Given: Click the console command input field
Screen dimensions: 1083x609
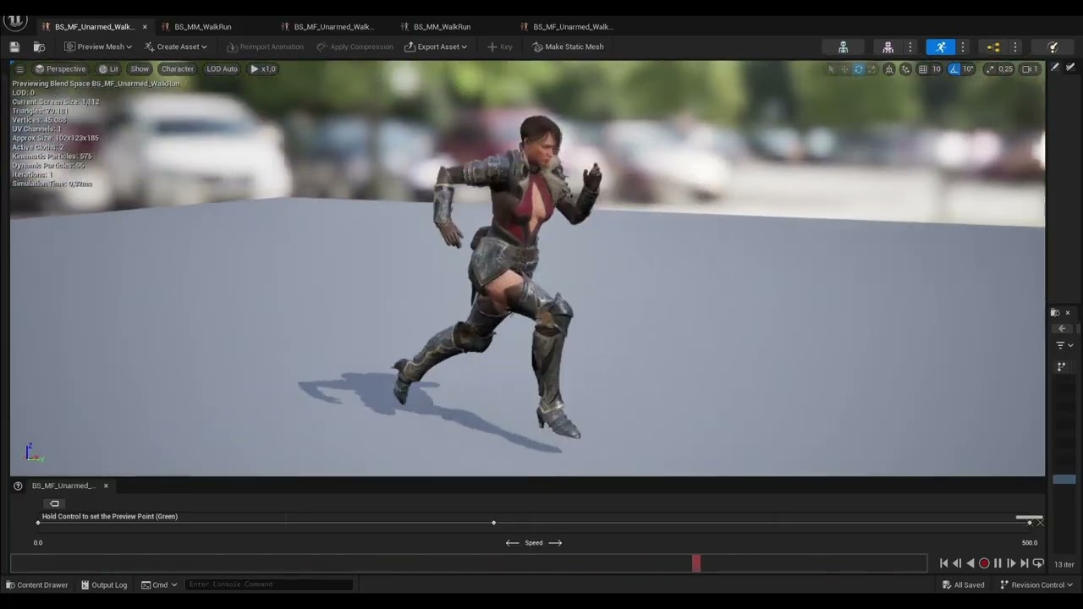Looking at the screenshot, I should click(269, 584).
